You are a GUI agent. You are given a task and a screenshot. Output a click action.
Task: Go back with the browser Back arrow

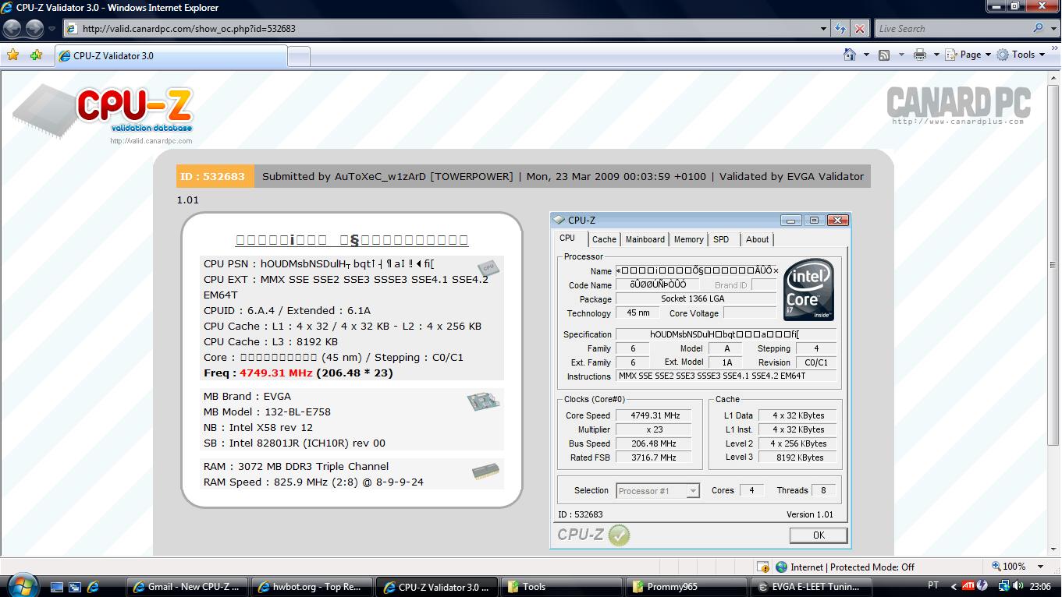coord(12,29)
